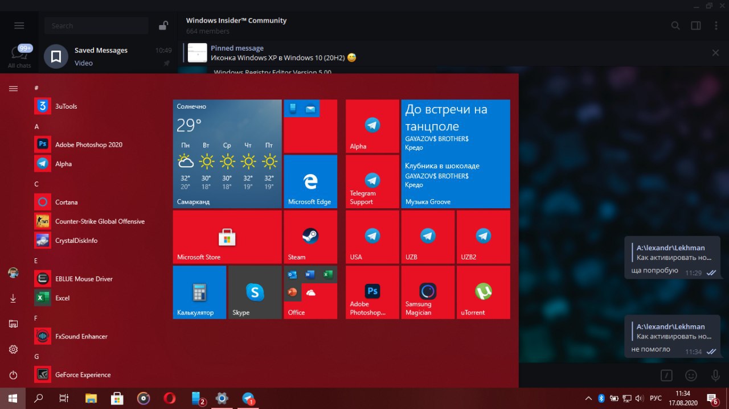
Task: Open File Explorer from Start sidebar
Action: (x=13, y=324)
